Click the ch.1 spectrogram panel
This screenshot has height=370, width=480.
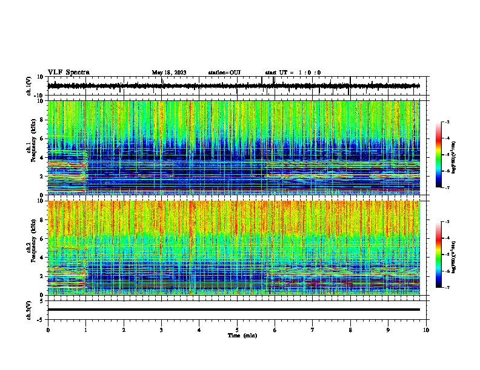[233, 148]
